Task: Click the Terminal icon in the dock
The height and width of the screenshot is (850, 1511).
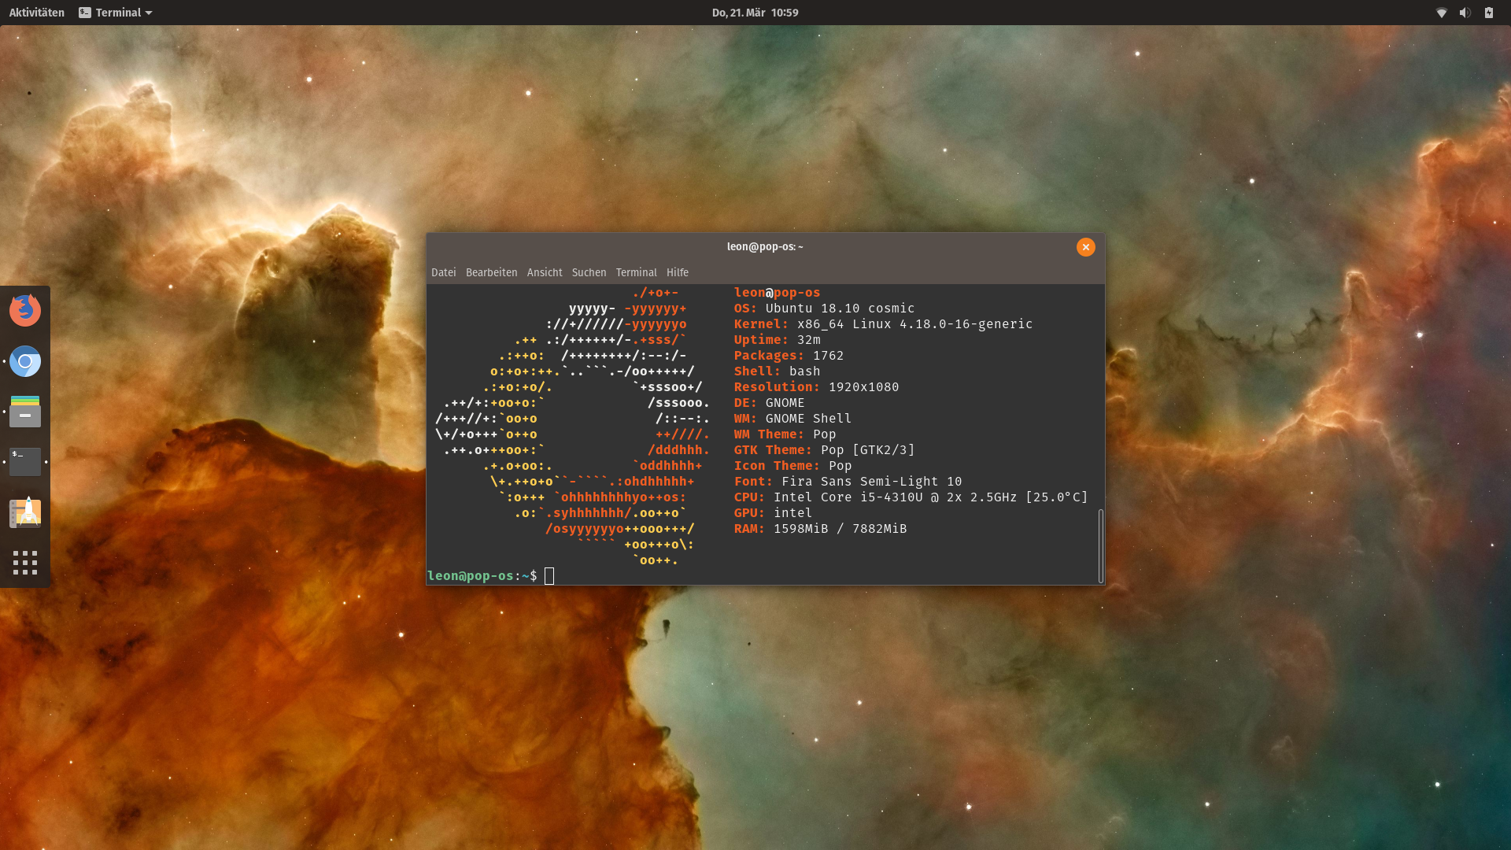Action: [25, 462]
